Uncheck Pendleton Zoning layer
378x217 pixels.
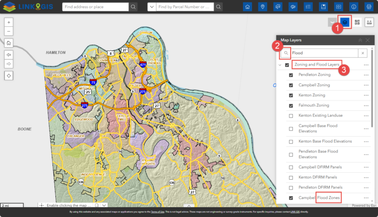291,75
